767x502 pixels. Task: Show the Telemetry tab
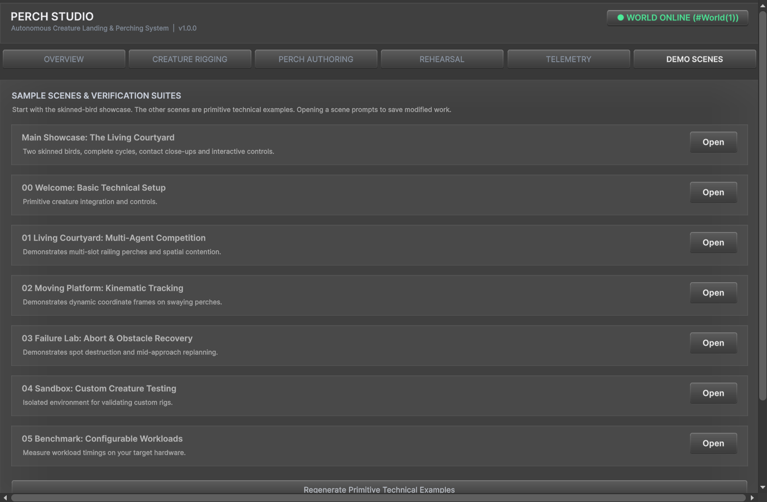(x=569, y=59)
